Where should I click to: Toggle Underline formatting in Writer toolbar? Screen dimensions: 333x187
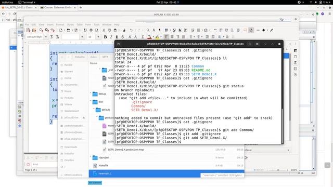[117, 37]
